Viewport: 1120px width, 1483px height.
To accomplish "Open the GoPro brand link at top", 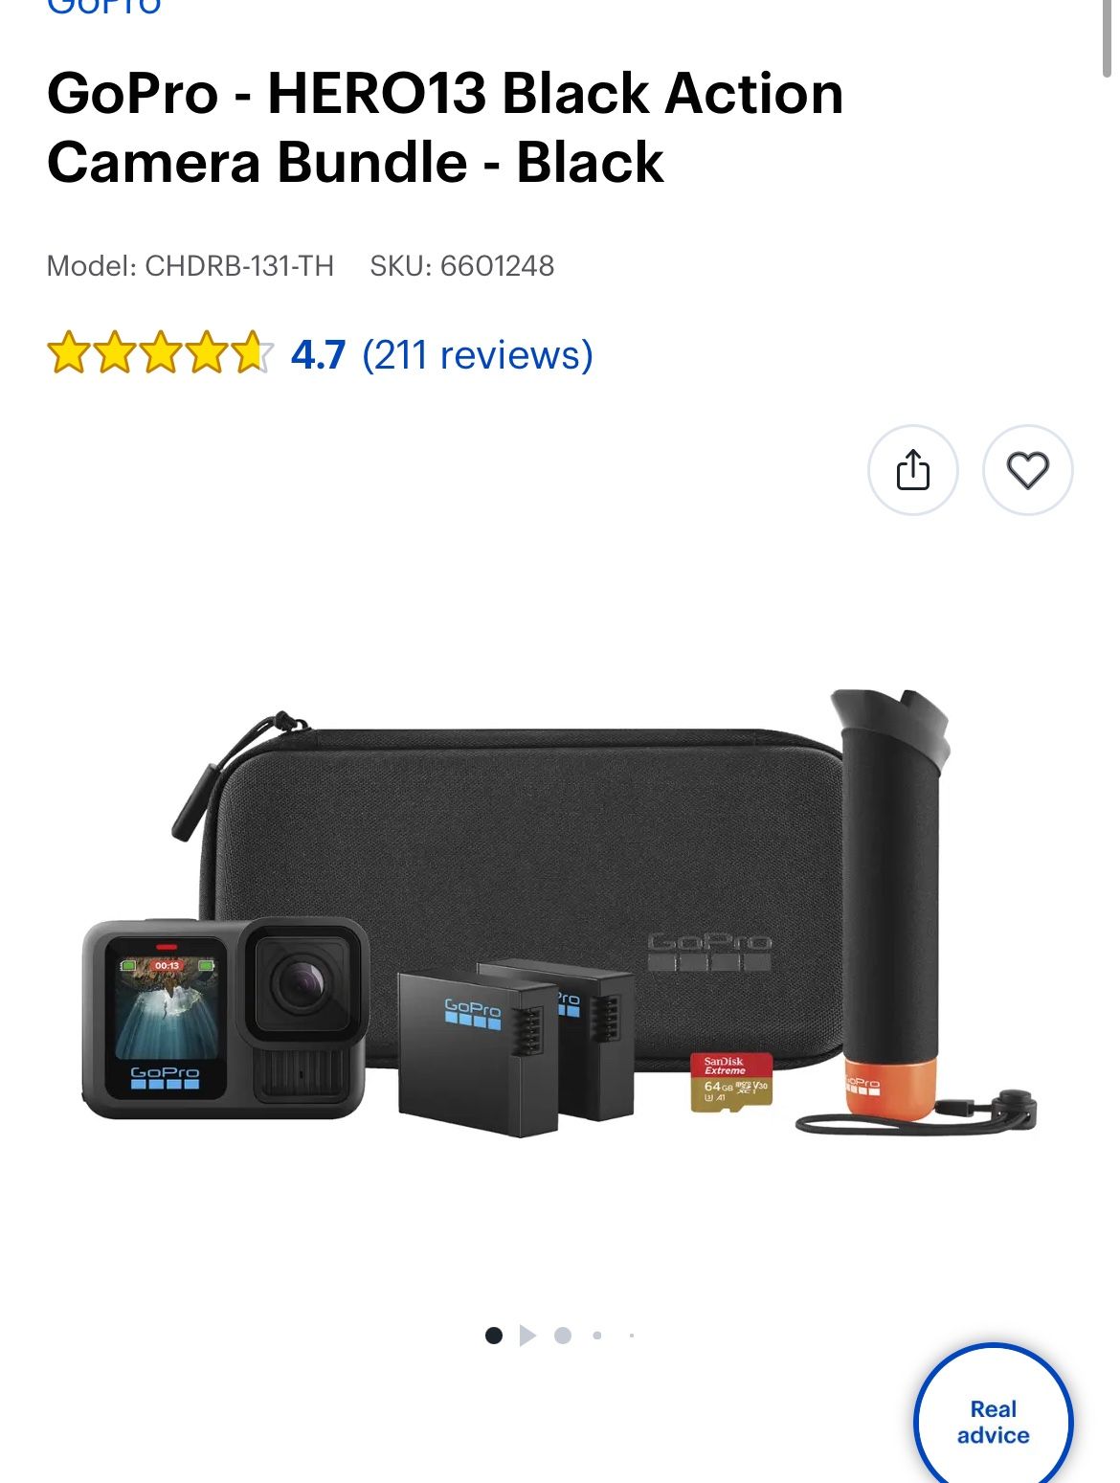I will [104, 8].
